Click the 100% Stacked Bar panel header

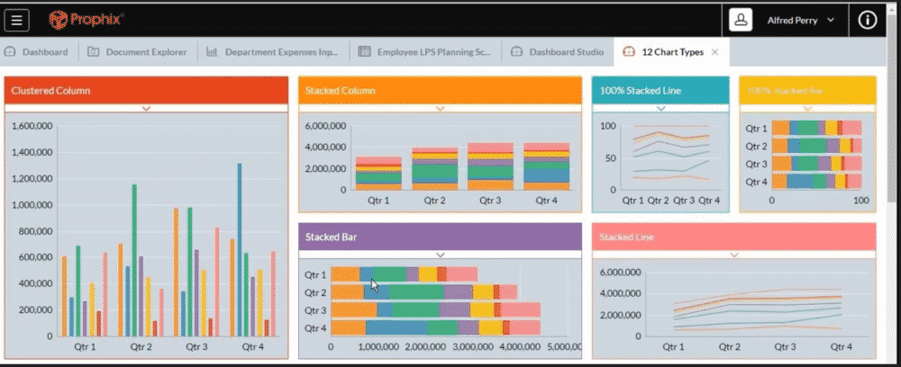pos(807,91)
